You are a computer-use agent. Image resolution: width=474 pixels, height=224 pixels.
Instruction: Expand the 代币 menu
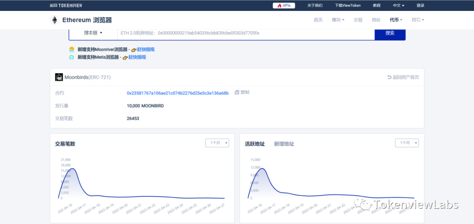[x=396, y=20]
